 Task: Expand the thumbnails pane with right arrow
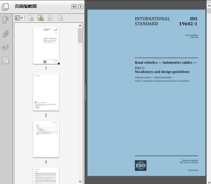[x=81, y=7]
